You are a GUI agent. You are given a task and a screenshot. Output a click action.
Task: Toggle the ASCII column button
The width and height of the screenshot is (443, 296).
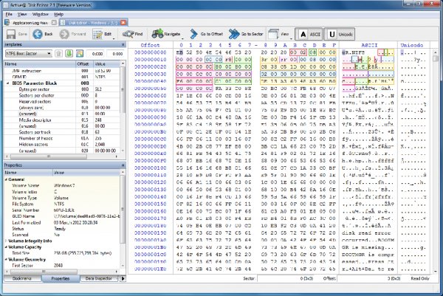pyautogui.click(x=309, y=34)
